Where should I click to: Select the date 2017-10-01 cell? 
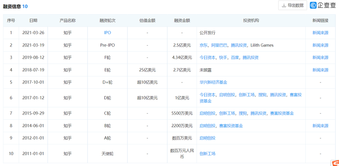(x=33, y=82)
